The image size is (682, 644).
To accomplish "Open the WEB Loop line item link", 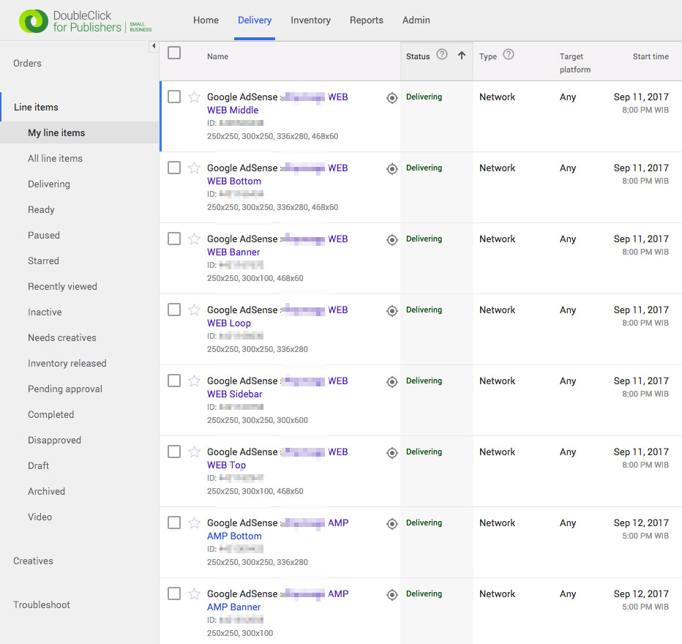I will 229,323.
